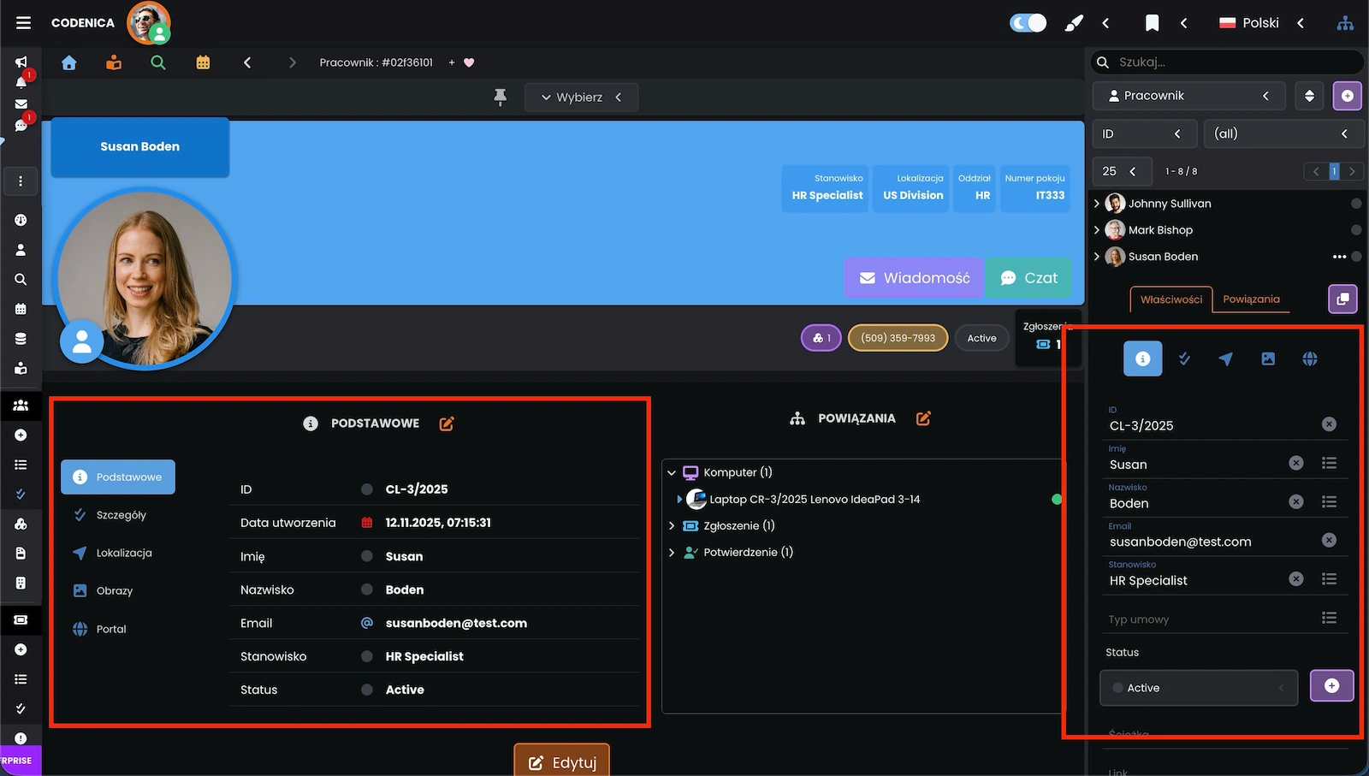The width and height of the screenshot is (1369, 776).
Task: Expand the Zgłoszenie (1) tree node
Action: click(672, 526)
